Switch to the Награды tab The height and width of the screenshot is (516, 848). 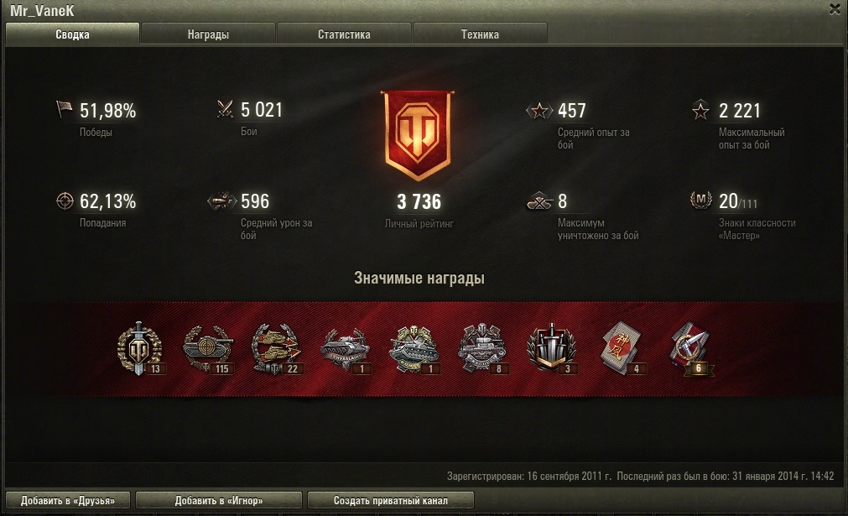click(x=208, y=34)
